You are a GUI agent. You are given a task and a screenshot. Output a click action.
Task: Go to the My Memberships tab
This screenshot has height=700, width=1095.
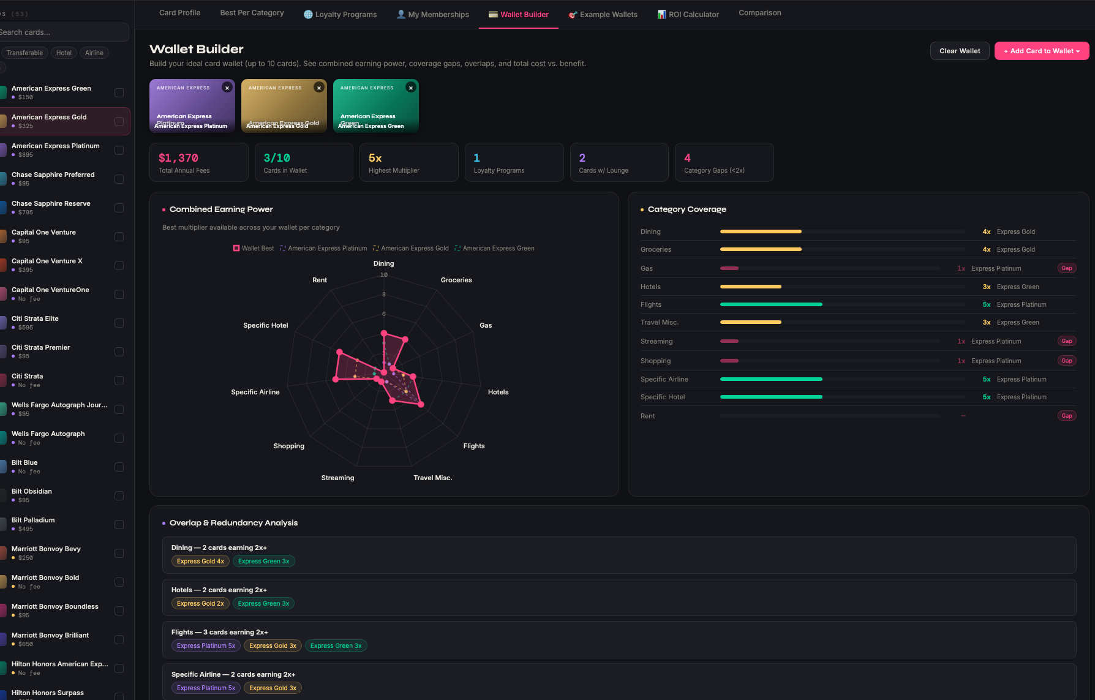pyautogui.click(x=432, y=15)
